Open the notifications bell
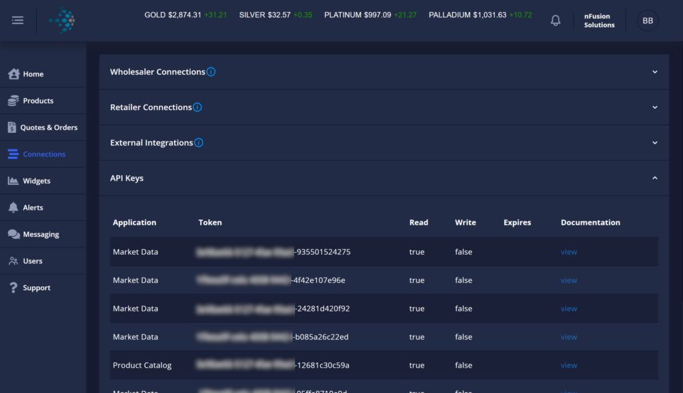 556,21
